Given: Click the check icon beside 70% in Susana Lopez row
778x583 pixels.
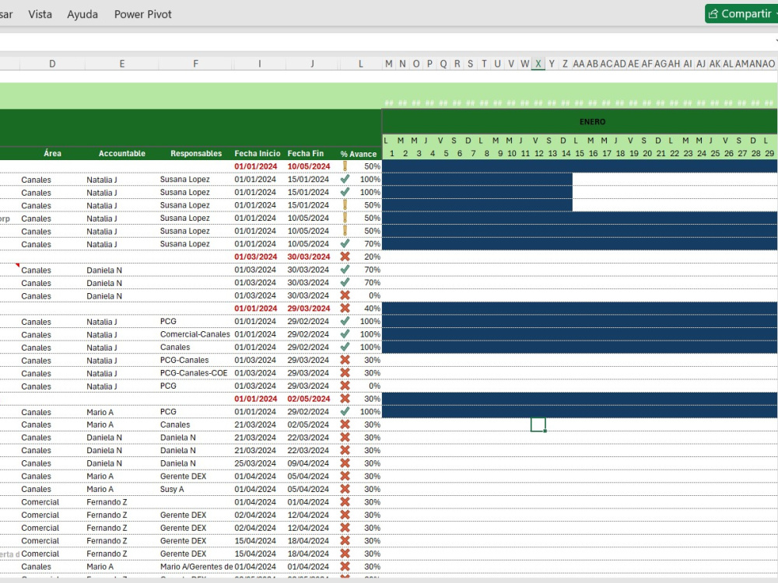Looking at the screenshot, I should pos(345,244).
